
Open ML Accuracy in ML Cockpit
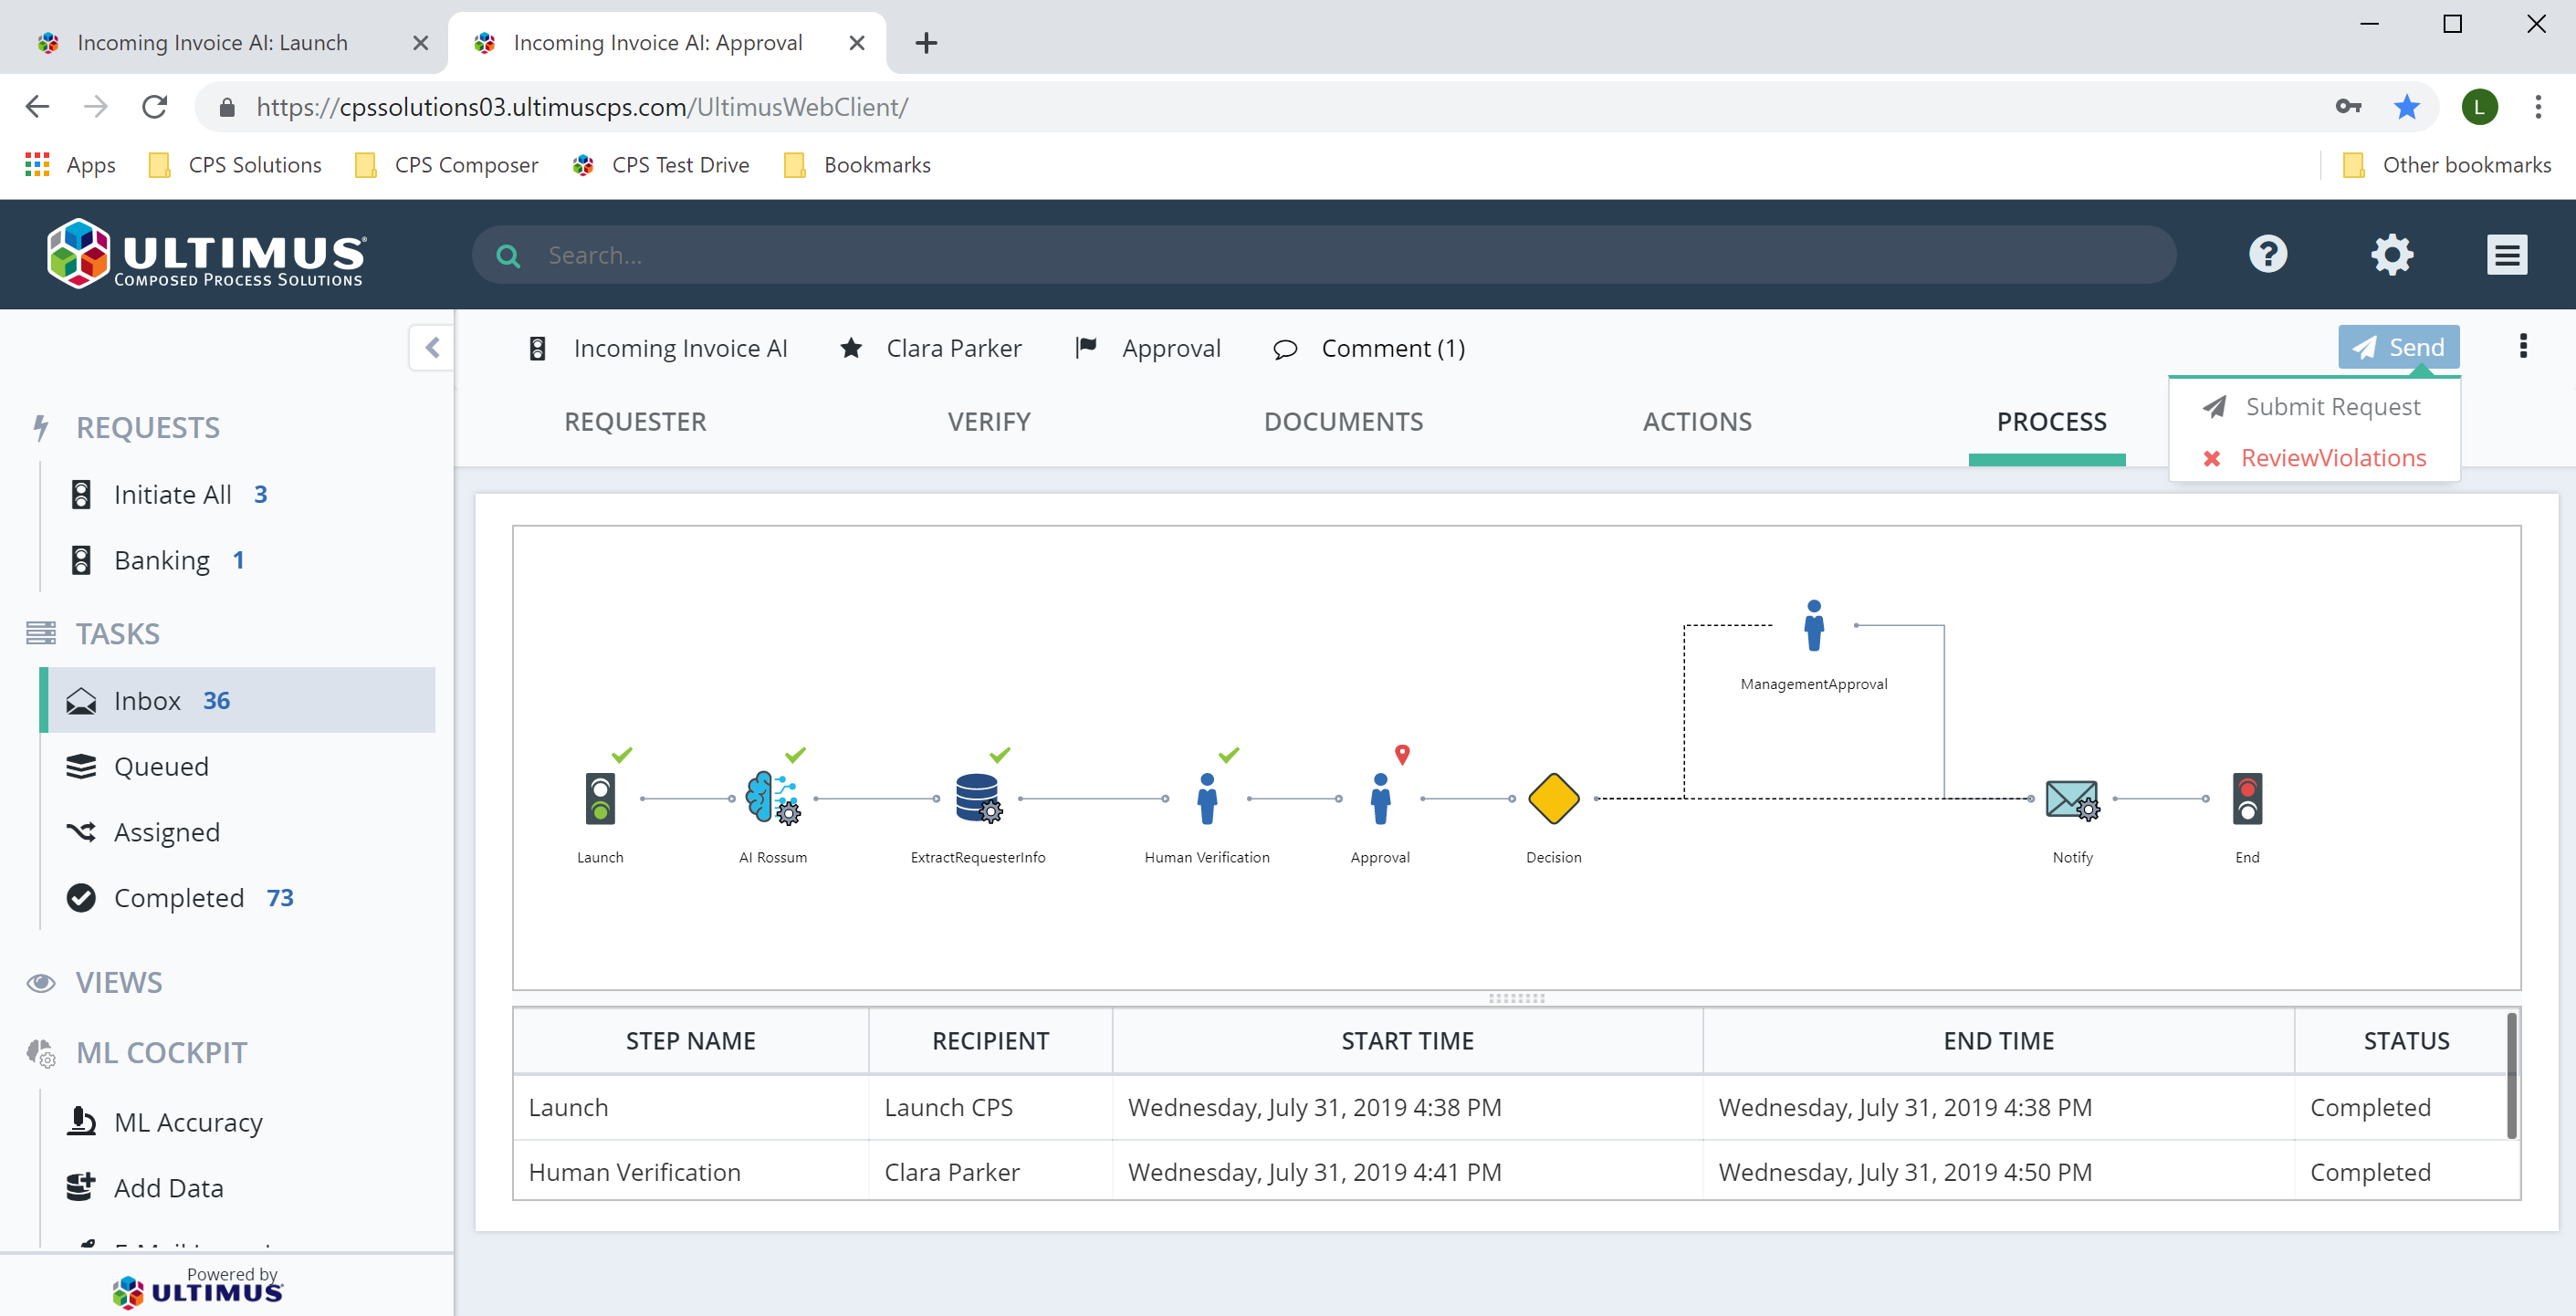(188, 1122)
